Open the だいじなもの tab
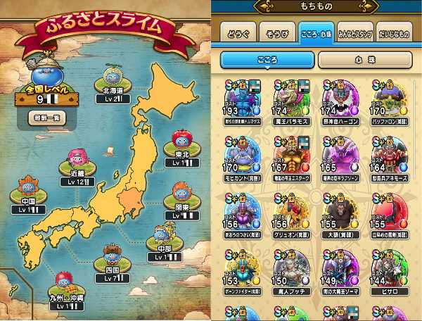Viewport: 422px width, 321px height. [395, 32]
